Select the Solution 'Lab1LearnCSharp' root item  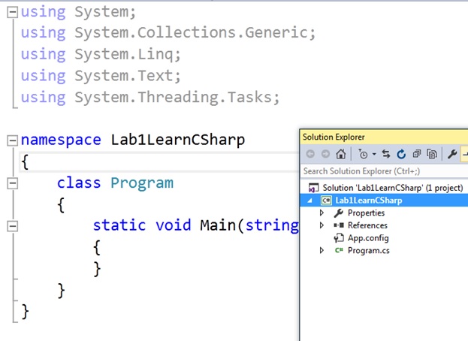coord(392,188)
